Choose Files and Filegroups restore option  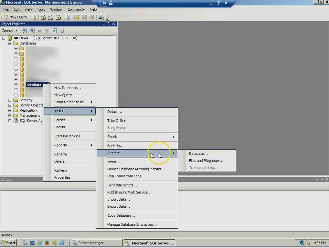click(x=206, y=161)
